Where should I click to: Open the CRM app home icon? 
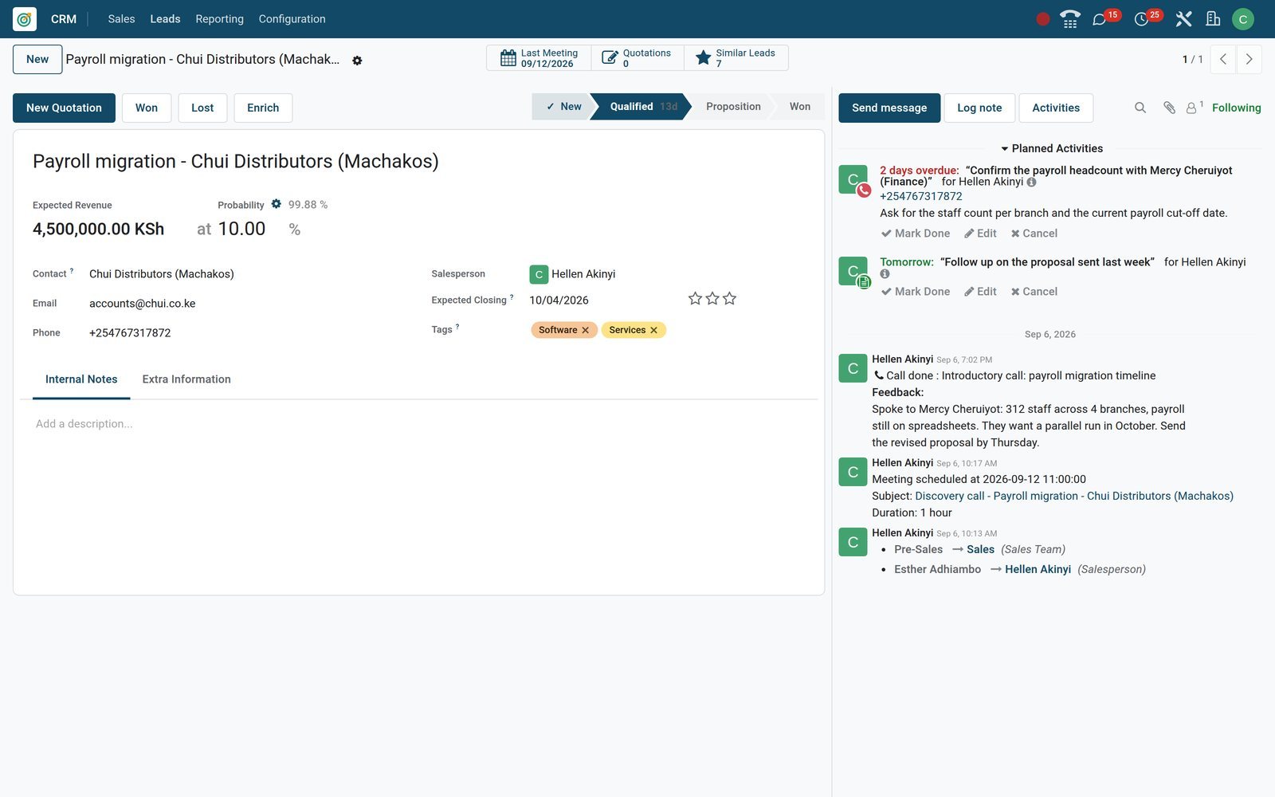(x=25, y=19)
